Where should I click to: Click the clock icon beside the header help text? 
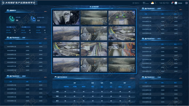tap(133, 3)
